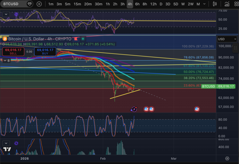This screenshot has width=239, height=164.
Task: Switch to the 5D timeframe
Action: pos(176,4)
